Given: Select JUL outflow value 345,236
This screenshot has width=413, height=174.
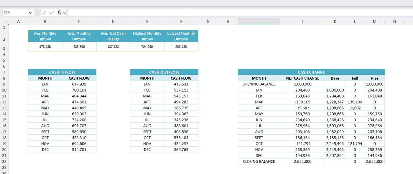Looking at the screenshot, I should 181,120.
